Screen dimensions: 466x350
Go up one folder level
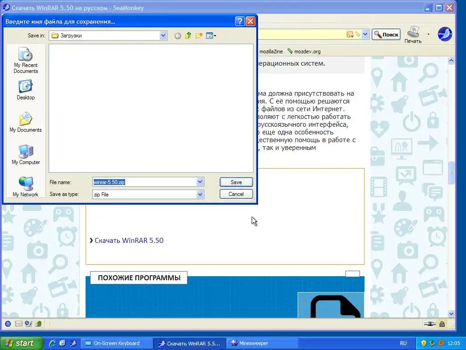tap(188, 36)
